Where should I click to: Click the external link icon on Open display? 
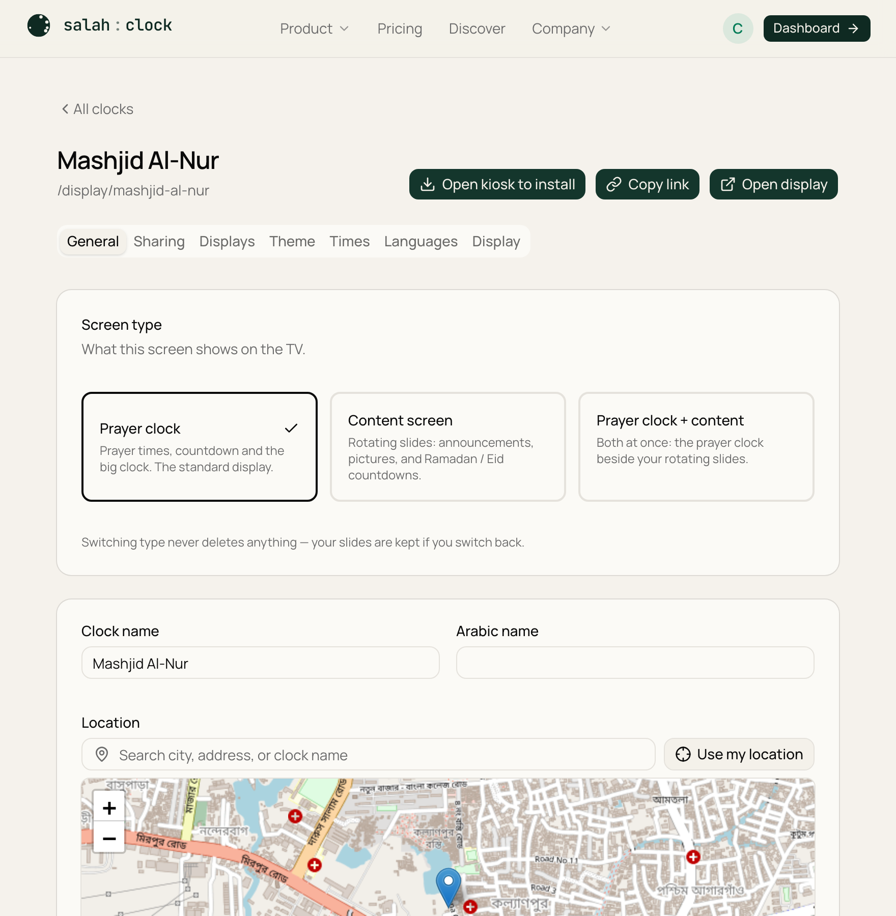tap(728, 184)
